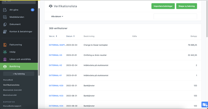Click the main page vertical scrollbar
The height and width of the screenshot is (109, 208).
[x=207, y=19]
